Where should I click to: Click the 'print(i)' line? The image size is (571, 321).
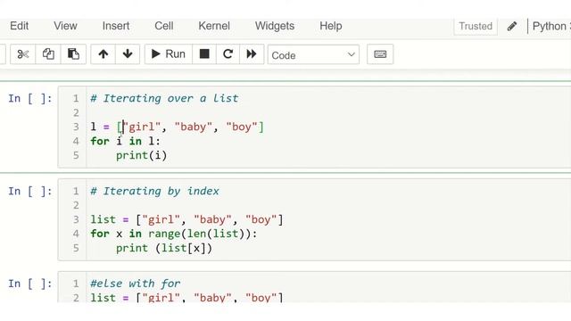click(141, 155)
